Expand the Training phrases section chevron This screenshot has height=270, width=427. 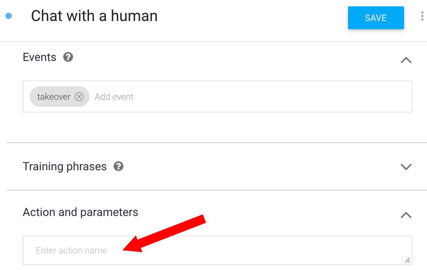point(406,167)
